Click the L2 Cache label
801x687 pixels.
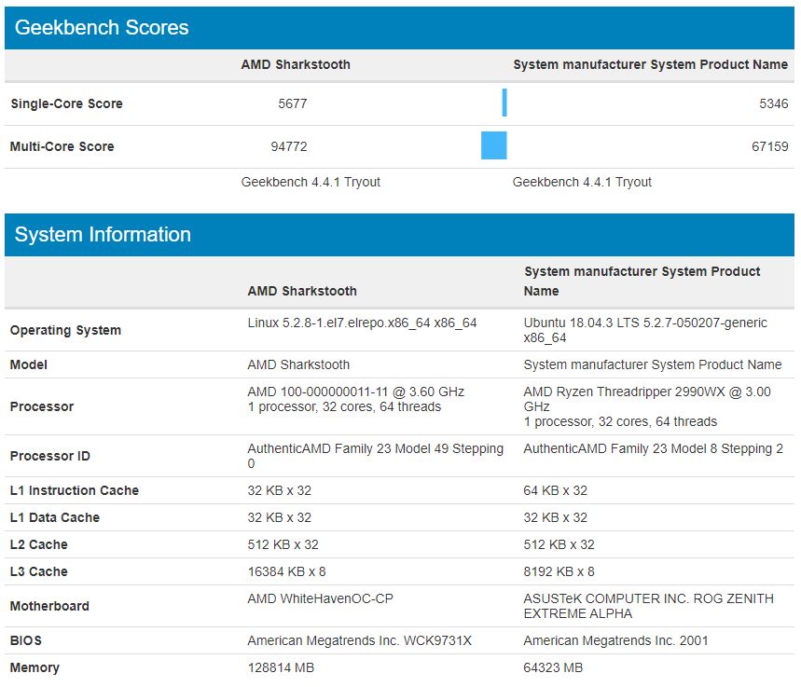39,544
